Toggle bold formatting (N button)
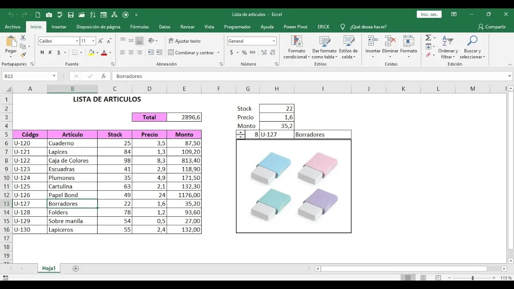Viewport: 514px width, 289px height. (42, 53)
